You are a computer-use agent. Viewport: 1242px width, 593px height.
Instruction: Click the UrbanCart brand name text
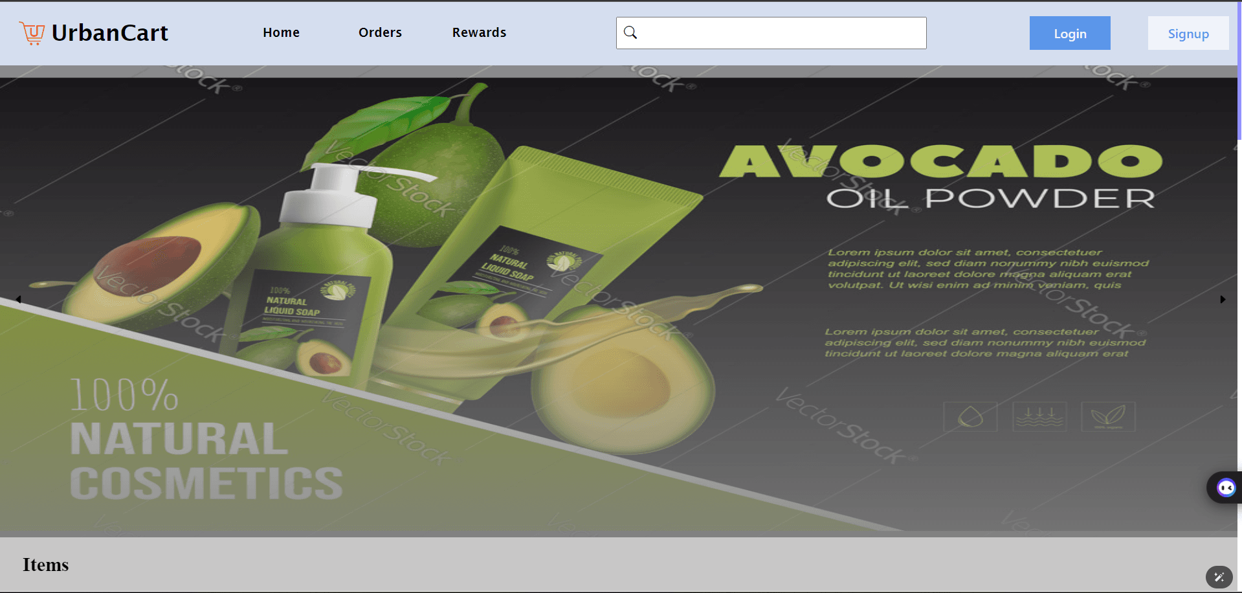pos(109,33)
